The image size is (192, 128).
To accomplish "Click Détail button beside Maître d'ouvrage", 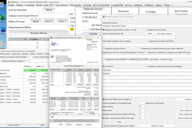I will pos(36,22).
